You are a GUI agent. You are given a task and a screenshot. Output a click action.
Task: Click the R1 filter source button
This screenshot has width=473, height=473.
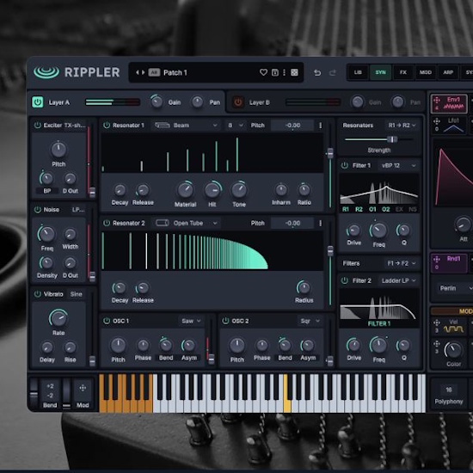346,209
